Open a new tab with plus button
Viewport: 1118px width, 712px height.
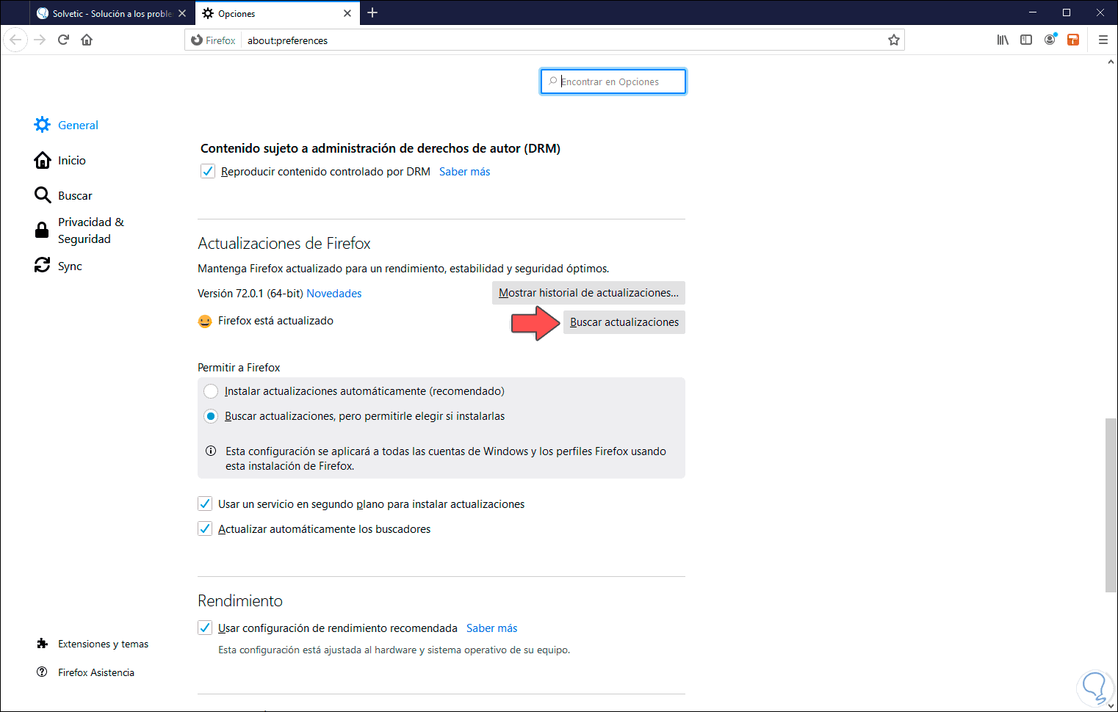[x=372, y=13]
